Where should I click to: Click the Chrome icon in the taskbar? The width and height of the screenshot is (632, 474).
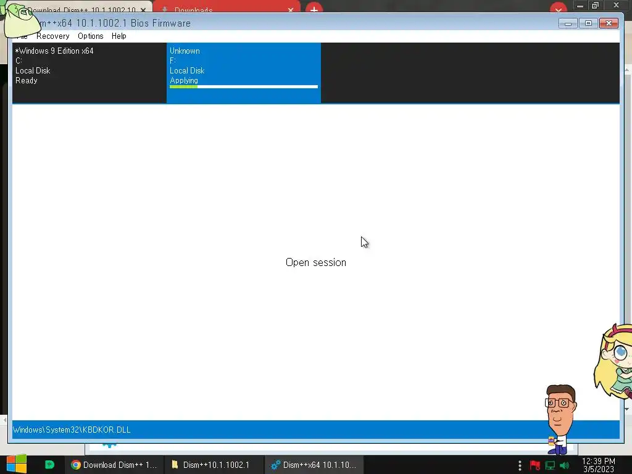coord(76,465)
